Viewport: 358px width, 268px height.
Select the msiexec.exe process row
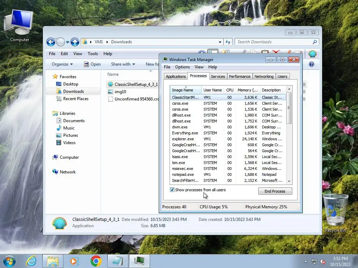tap(228, 169)
